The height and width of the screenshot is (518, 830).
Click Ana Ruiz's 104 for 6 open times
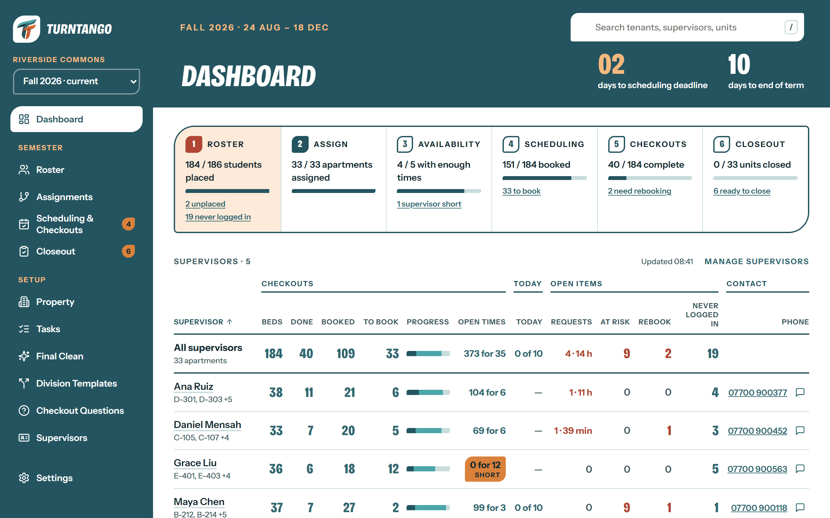[x=487, y=392]
